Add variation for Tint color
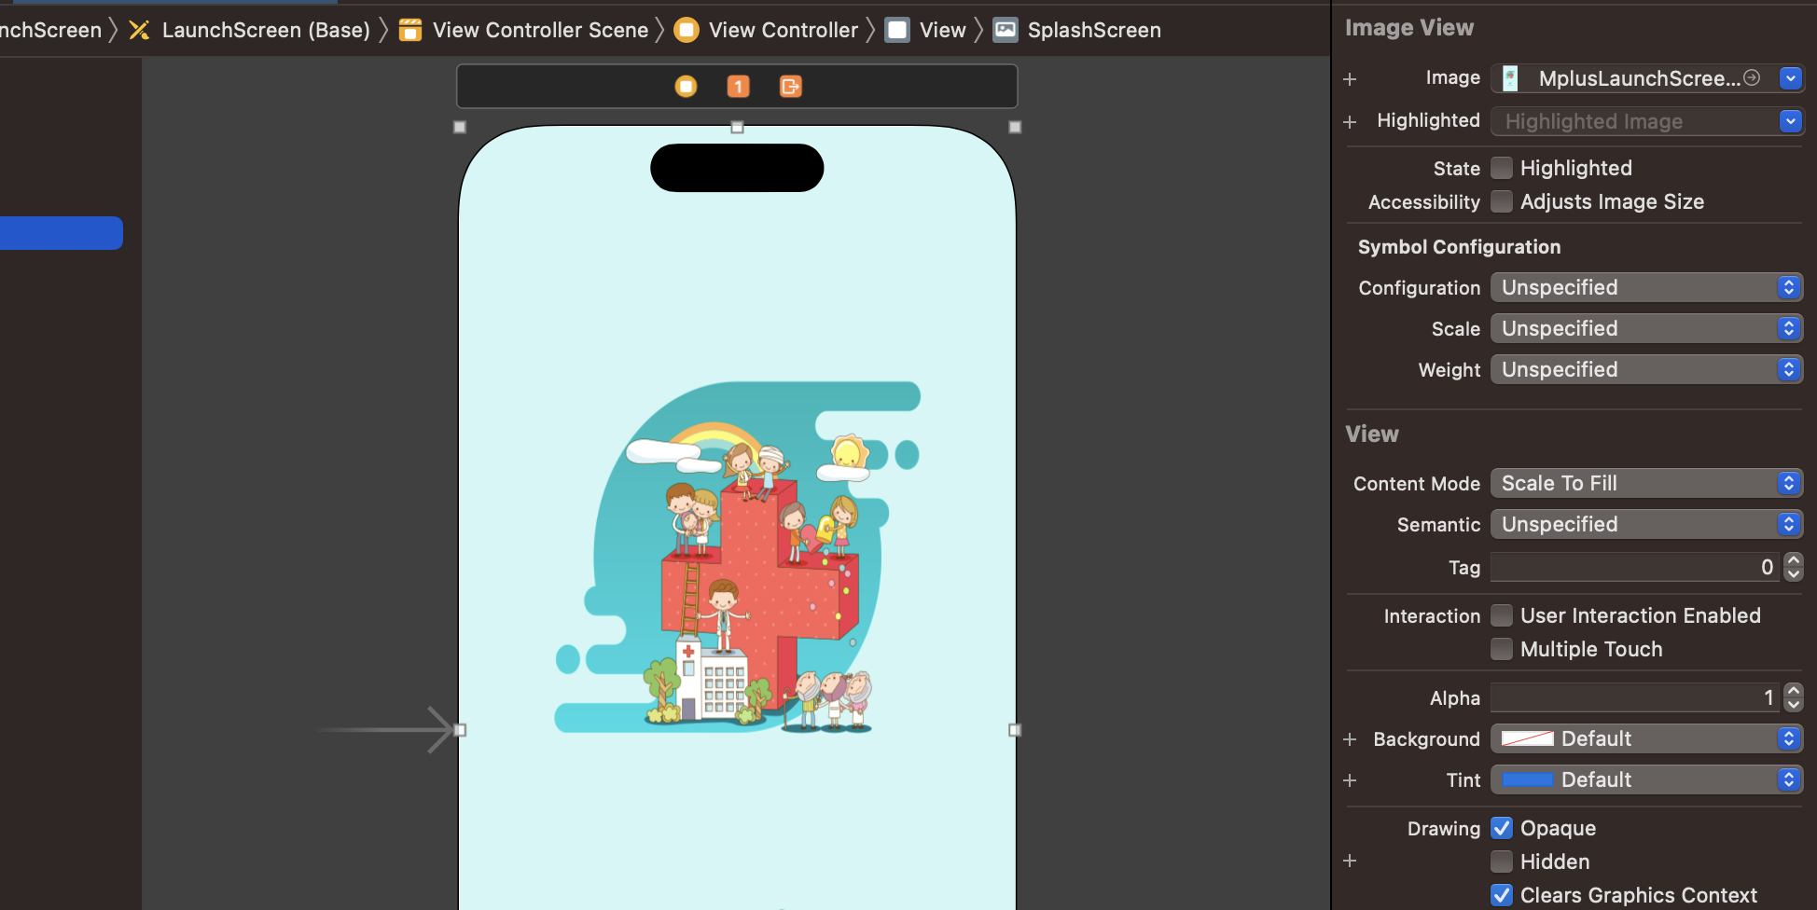The width and height of the screenshot is (1817, 910). point(1350,780)
